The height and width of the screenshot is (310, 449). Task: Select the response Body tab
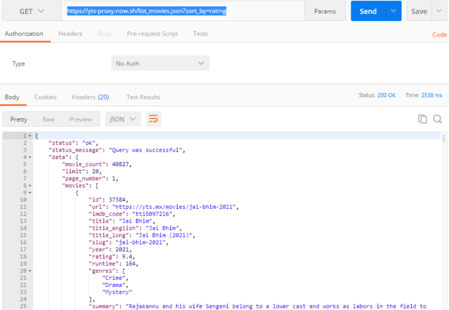click(12, 97)
